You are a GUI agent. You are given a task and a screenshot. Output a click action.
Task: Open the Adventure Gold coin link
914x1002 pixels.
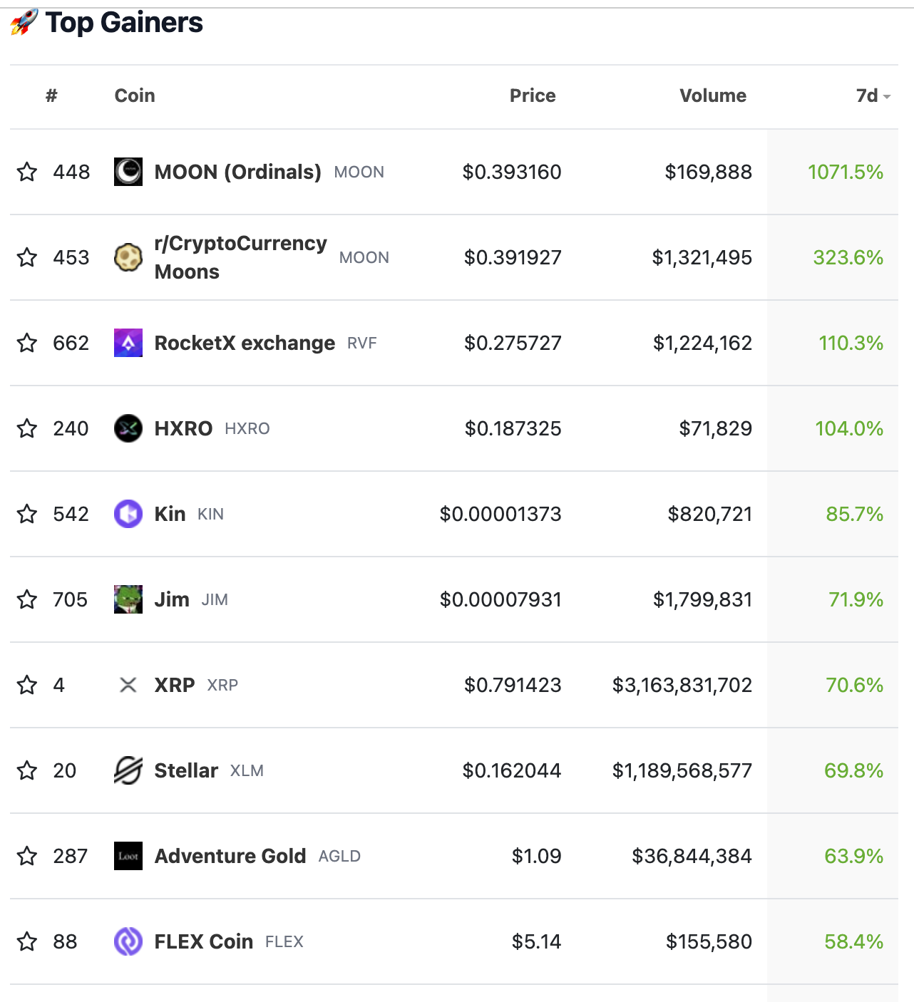pyautogui.click(x=230, y=856)
